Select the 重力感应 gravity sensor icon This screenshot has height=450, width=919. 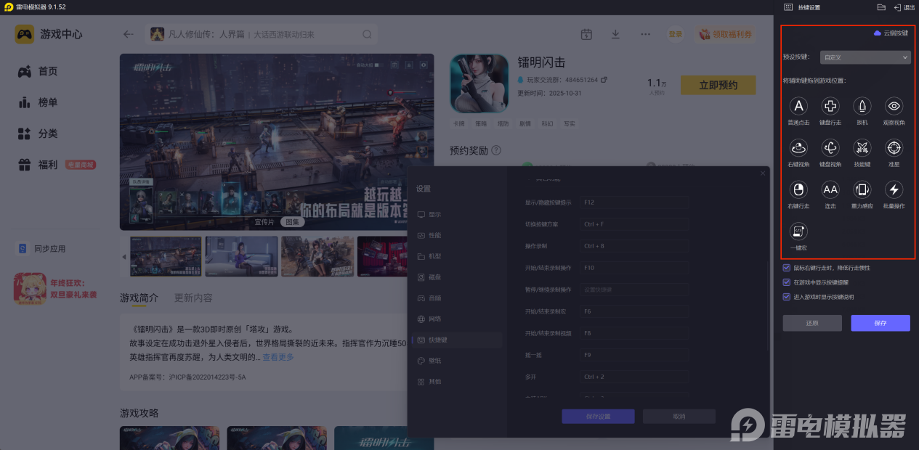click(862, 190)
